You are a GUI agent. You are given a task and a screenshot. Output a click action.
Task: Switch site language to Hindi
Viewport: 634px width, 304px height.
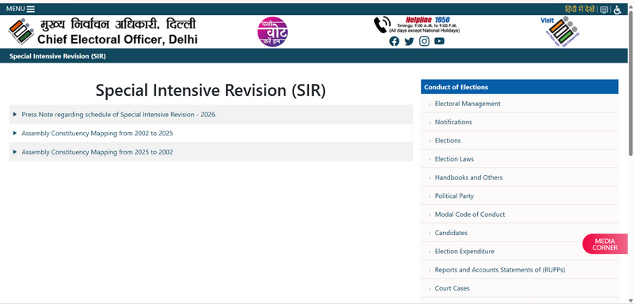click(x=579, y=9)
